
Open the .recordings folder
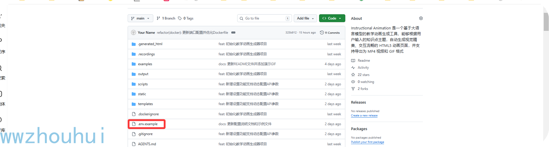(146, 54)
